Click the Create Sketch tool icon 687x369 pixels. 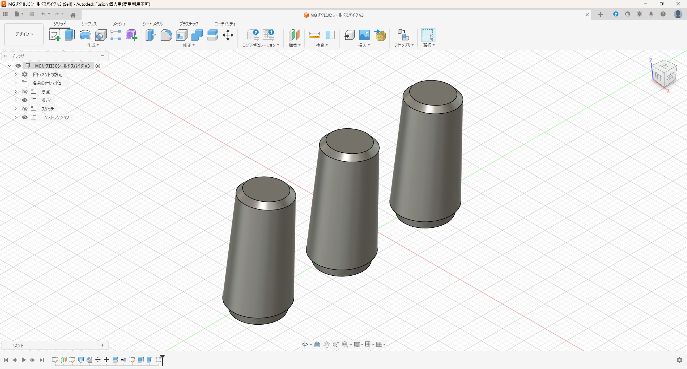pos(54,35)
